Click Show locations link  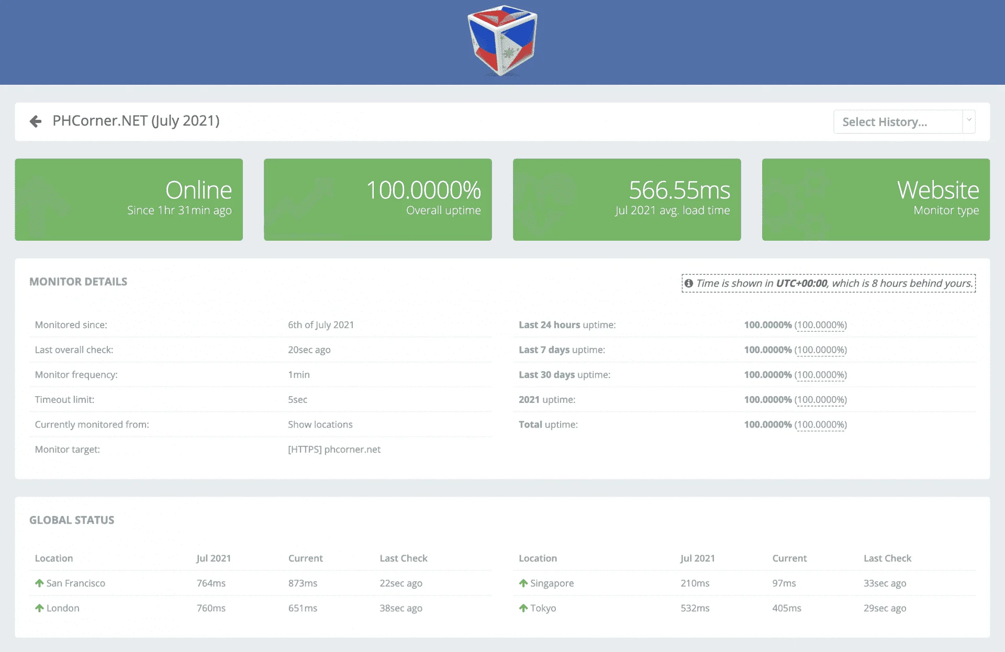320,424
